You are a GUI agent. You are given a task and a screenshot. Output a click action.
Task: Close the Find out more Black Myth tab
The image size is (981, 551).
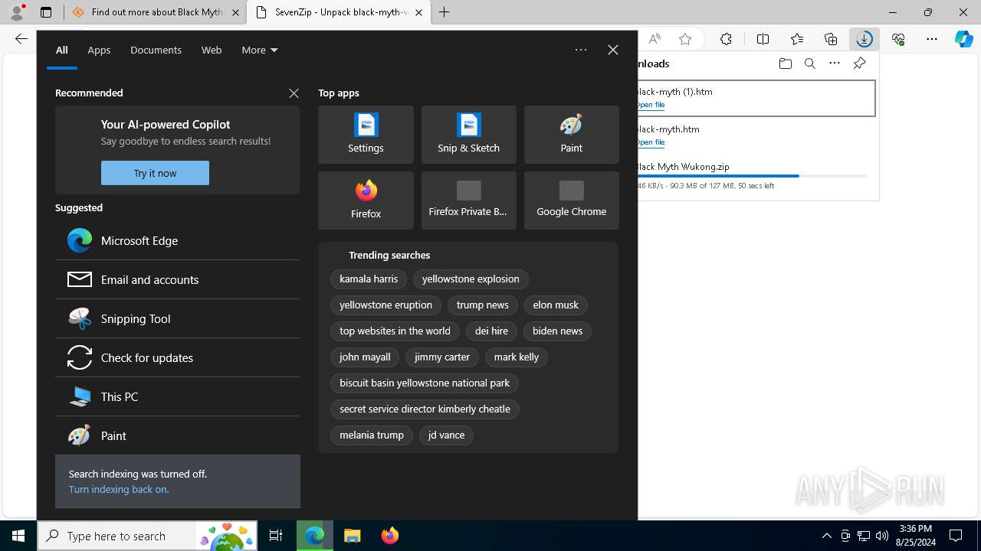click(x=235, y=13)
